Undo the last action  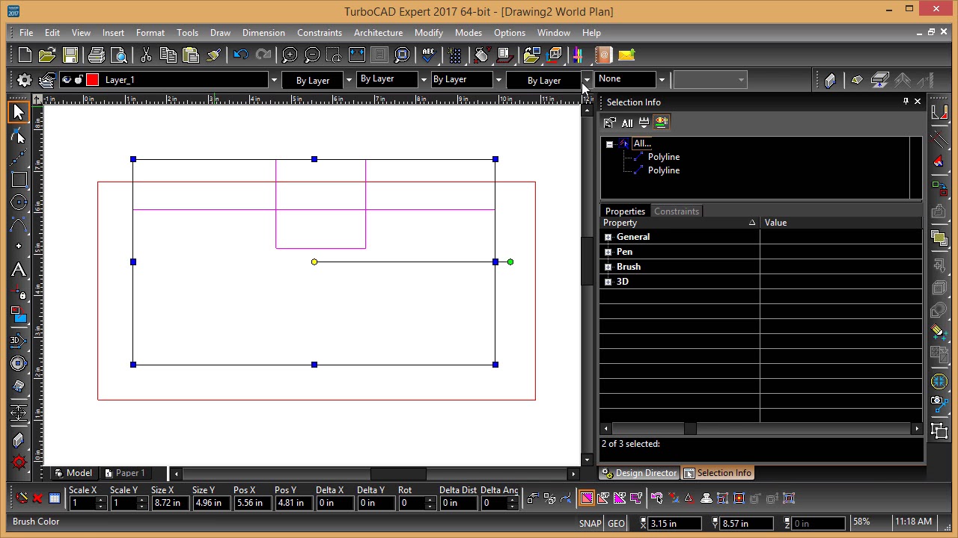(x=240, y=55)
